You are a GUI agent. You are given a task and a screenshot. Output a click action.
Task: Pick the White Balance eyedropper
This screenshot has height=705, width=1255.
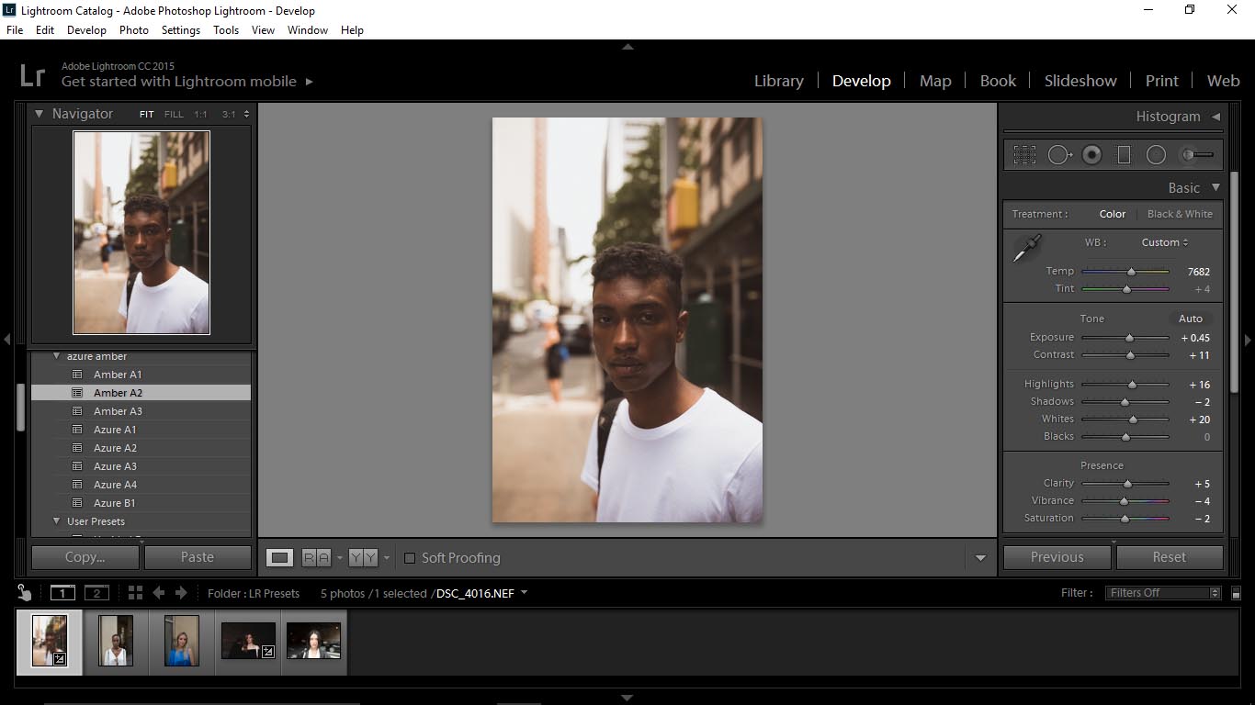coord(1026,248)
